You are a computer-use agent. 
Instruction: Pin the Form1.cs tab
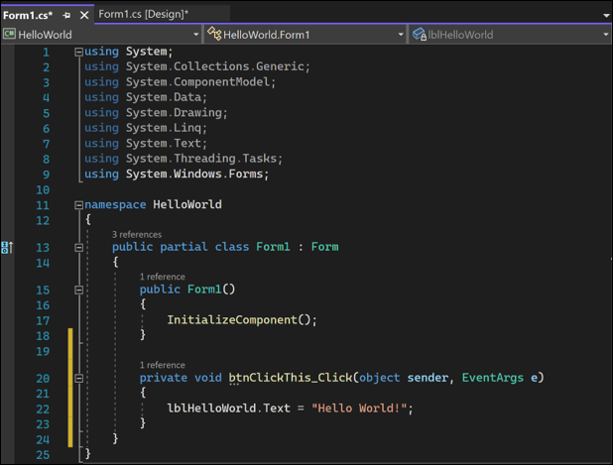coord(66,15)
